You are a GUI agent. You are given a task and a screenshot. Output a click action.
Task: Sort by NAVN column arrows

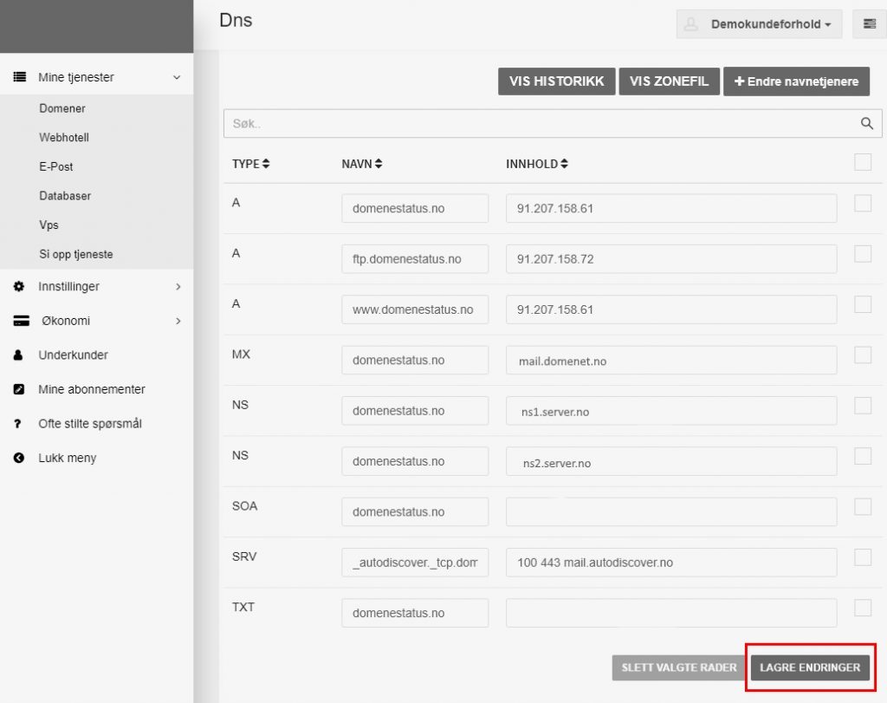click(379, 164)
